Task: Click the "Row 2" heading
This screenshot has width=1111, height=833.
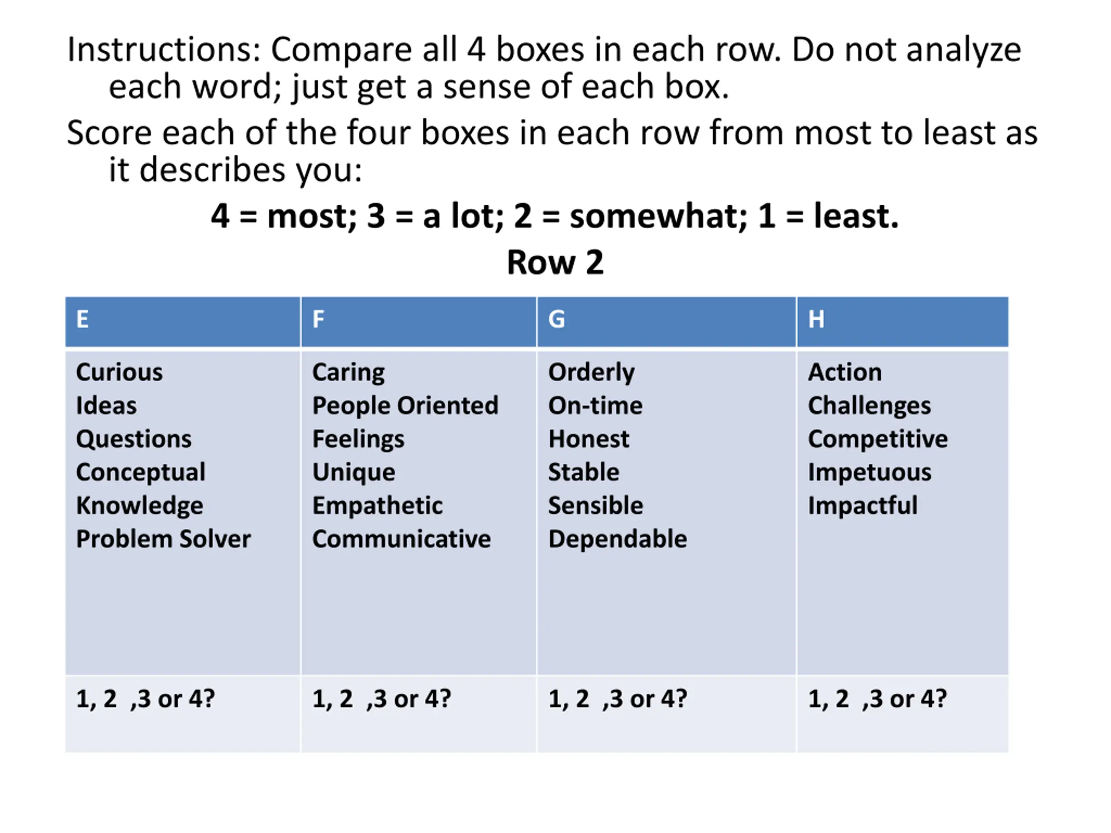Action: 555,262
